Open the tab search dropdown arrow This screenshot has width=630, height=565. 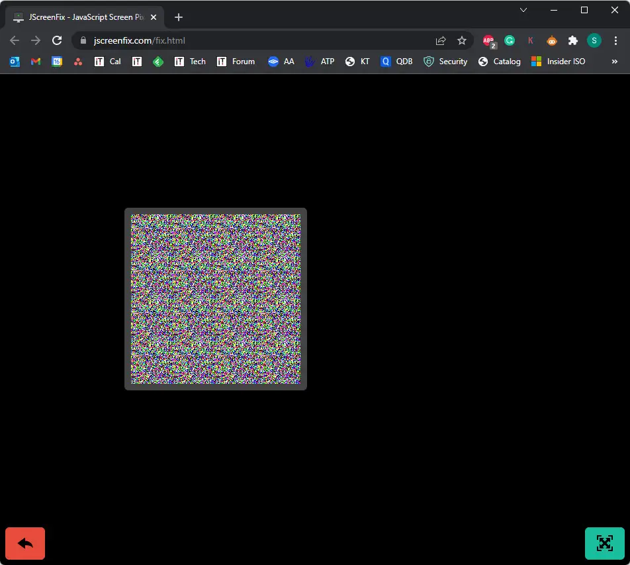[x=523, y=10]
